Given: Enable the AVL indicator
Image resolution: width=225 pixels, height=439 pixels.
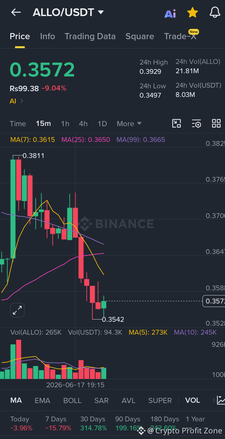Looking at the screenshot, I should coord(128,400).
